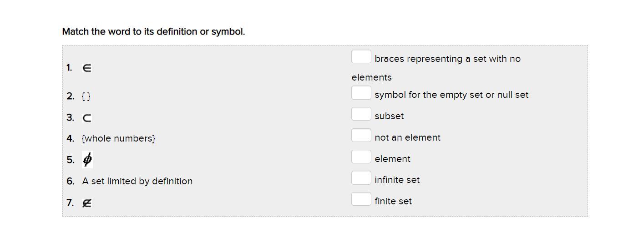Click the answer box beside 'finite set'
The width and height of the screenshot is (618, 228).
click(361, 199)
